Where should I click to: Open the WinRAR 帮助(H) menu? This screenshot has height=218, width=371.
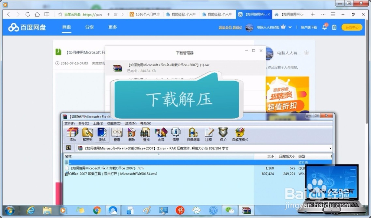[x=145, y=123]
